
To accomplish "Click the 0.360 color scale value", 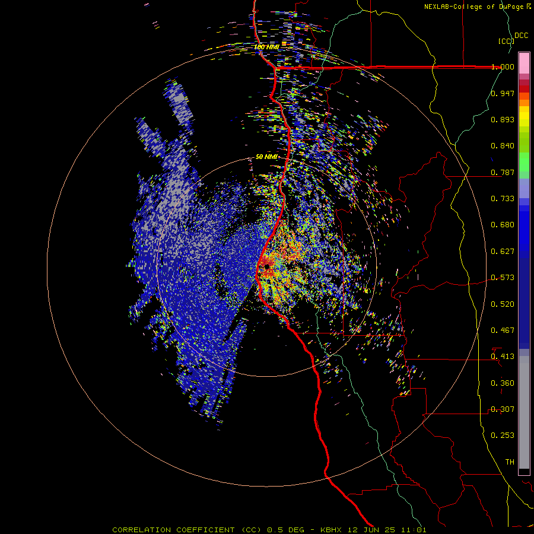I will click(503, 383).
